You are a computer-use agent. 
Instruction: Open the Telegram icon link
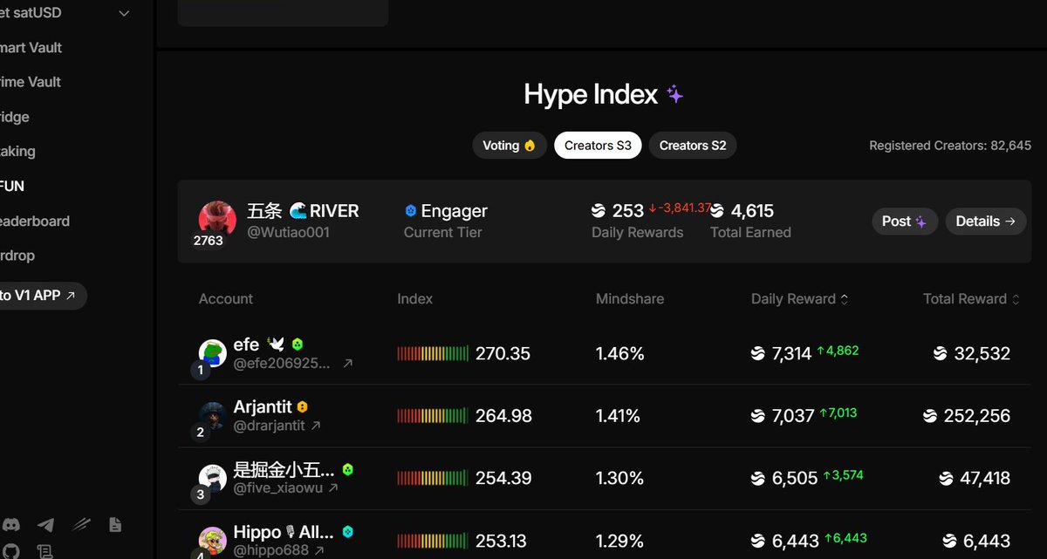point(45,525)
